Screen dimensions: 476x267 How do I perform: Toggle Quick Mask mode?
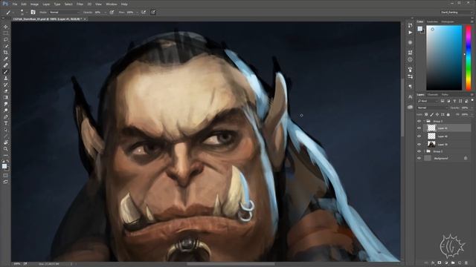6,176
